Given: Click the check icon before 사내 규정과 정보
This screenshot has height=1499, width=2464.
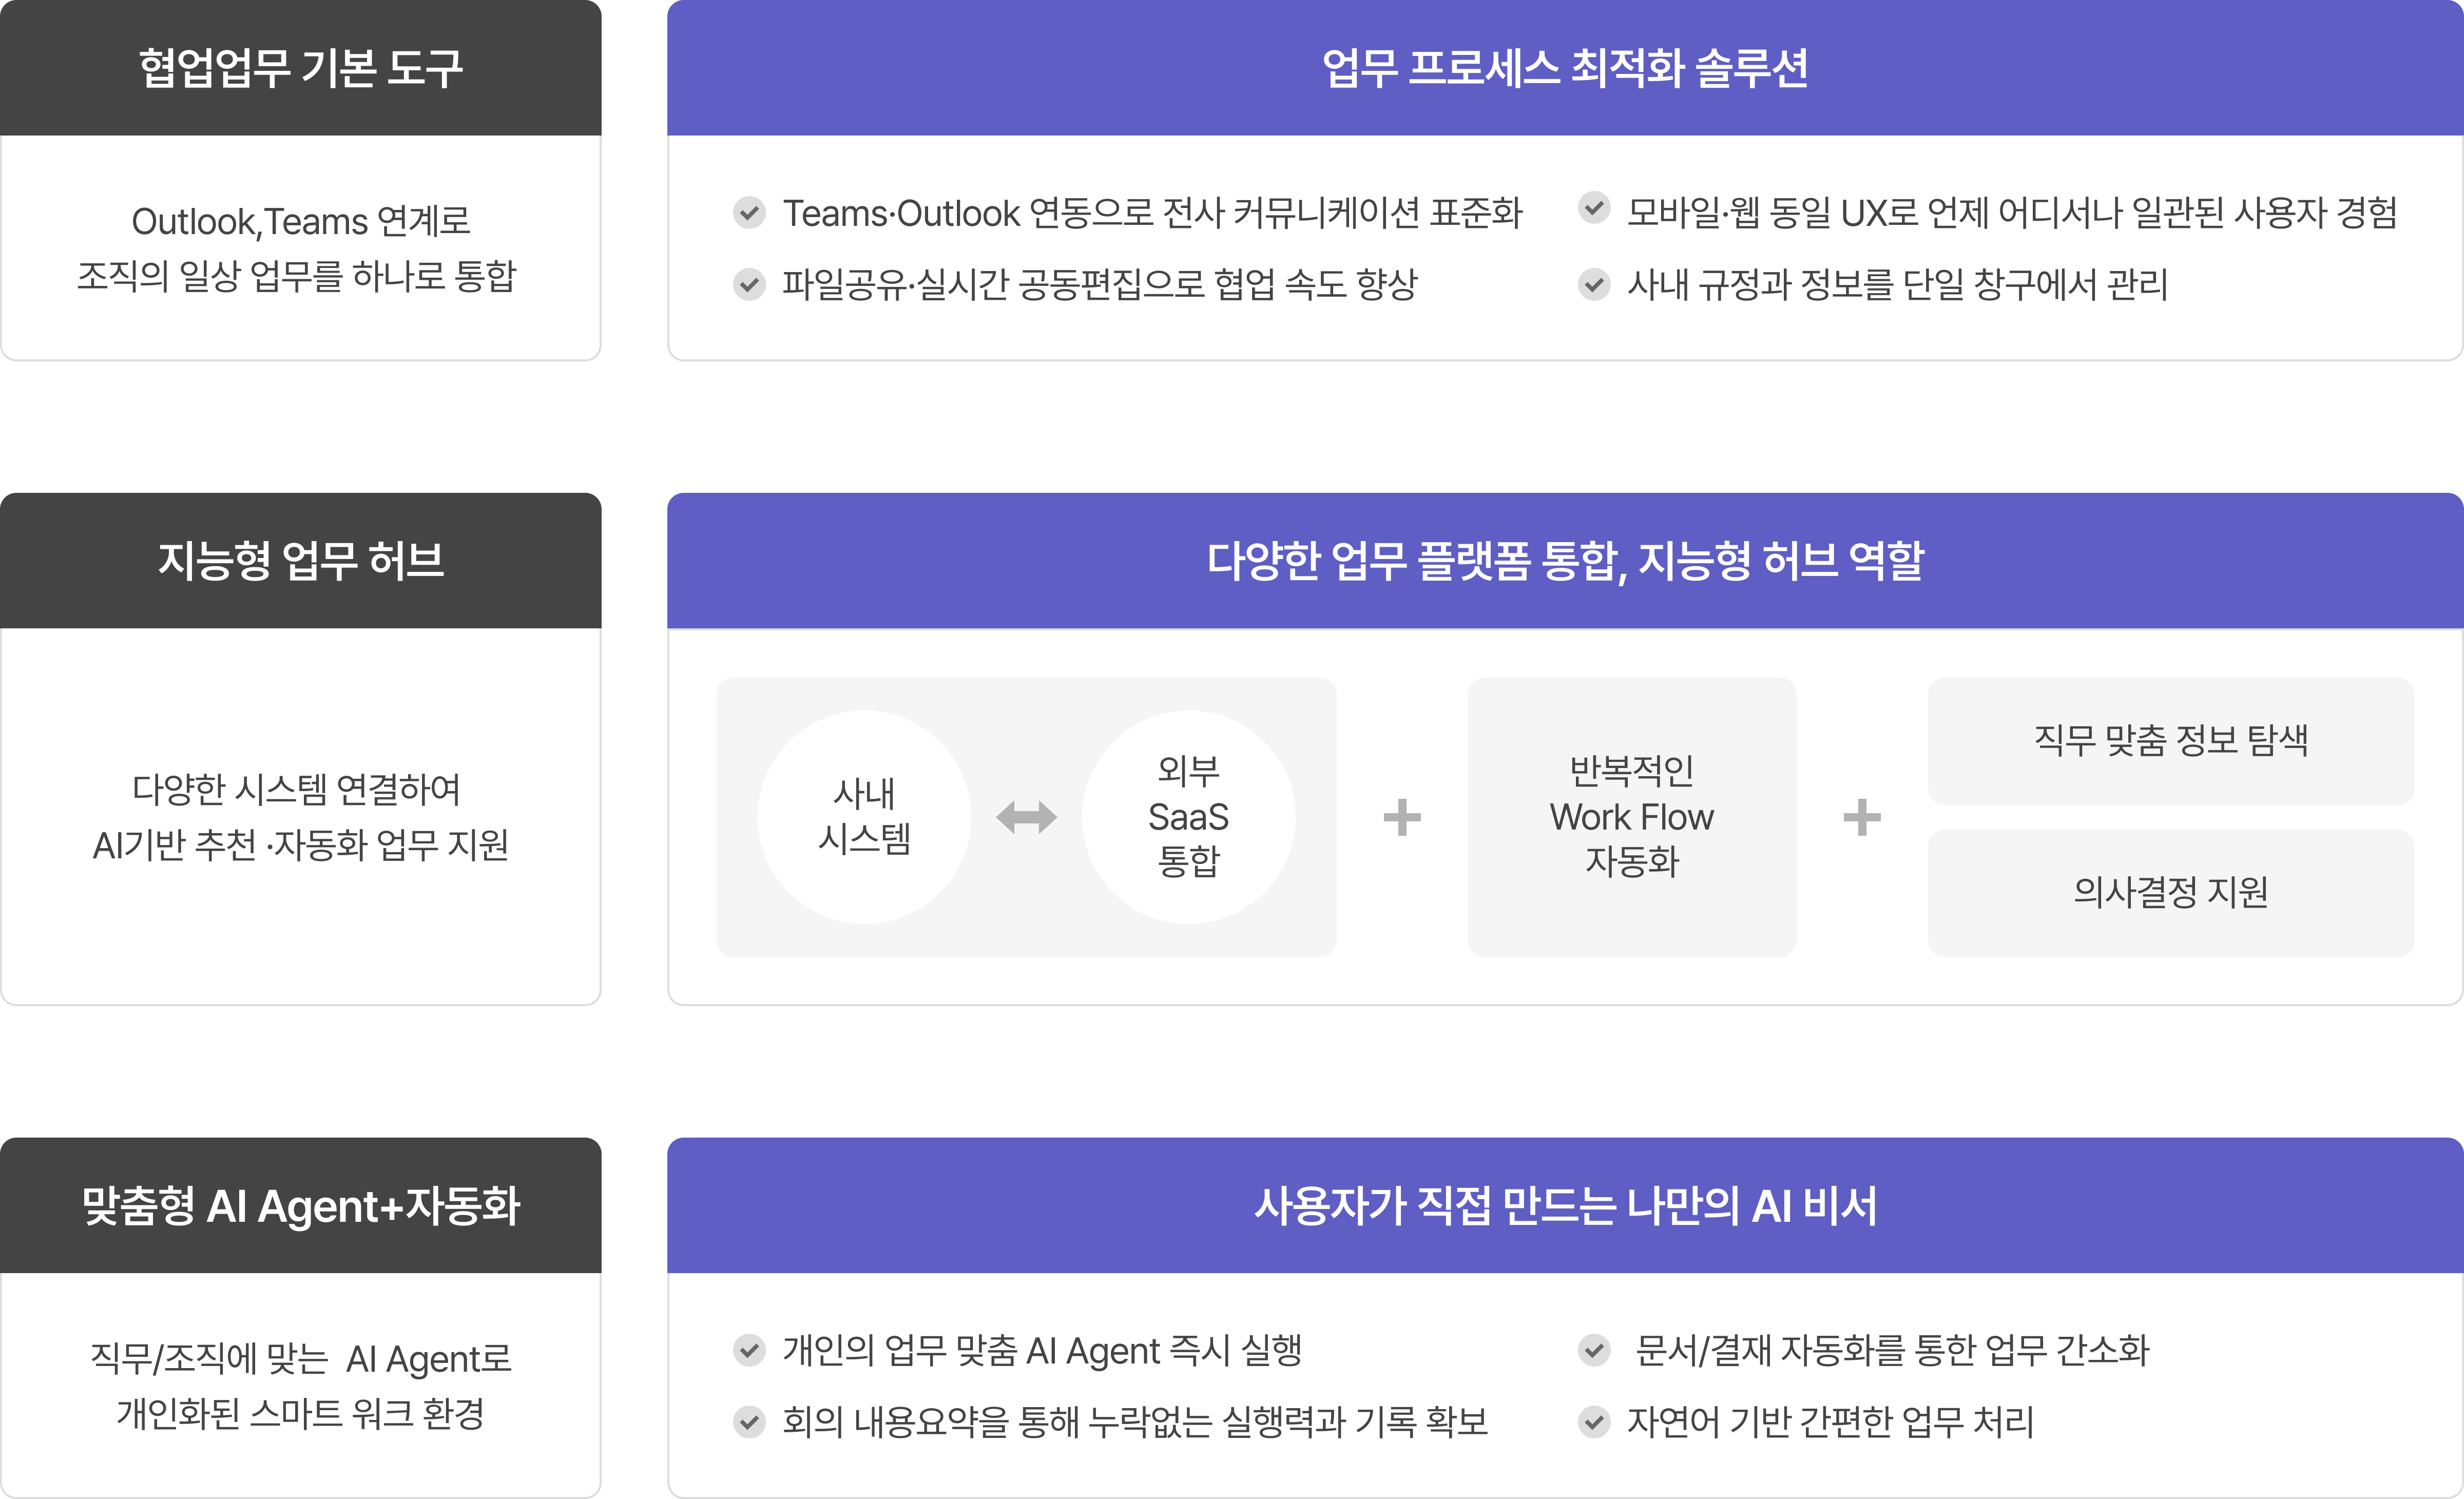Looking at the screenshot, I should coord(1594,284).
